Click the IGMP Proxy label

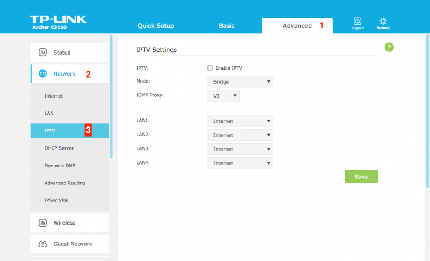coord(150,95)
